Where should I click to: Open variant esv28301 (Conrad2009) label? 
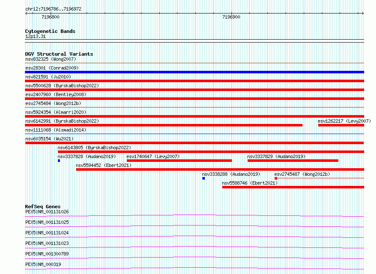pyautogui.click(x=52, y=68)
